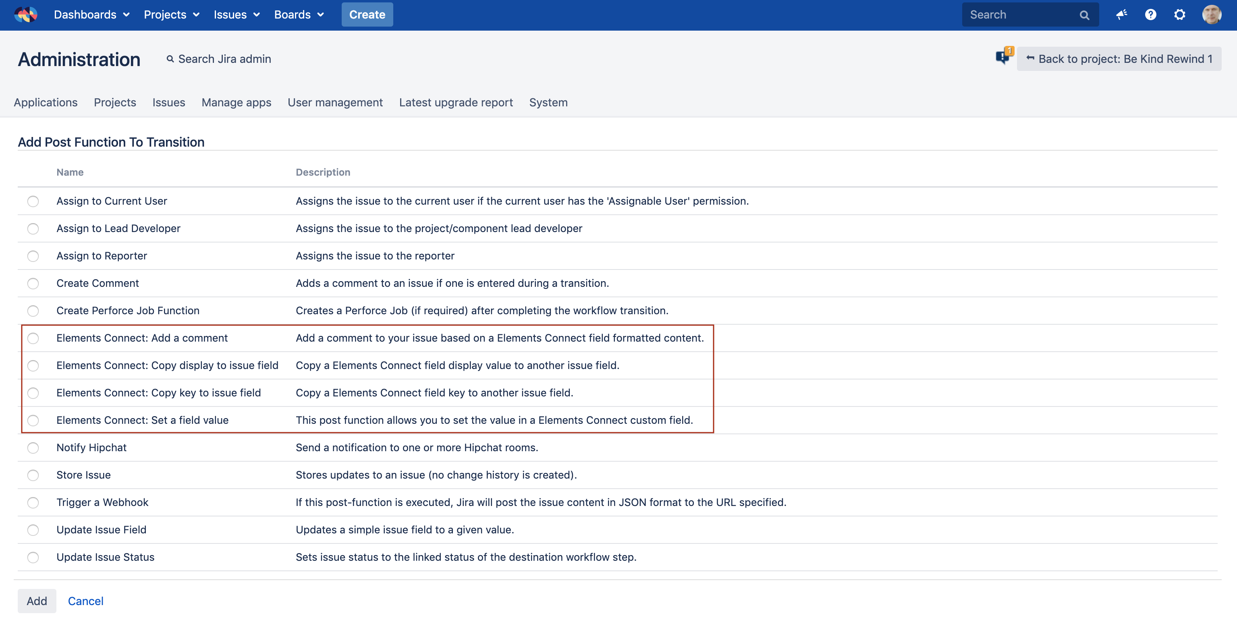Open the user profile avatar
The width and height of the screenshot is (1237, 622).
(1211, 15)
